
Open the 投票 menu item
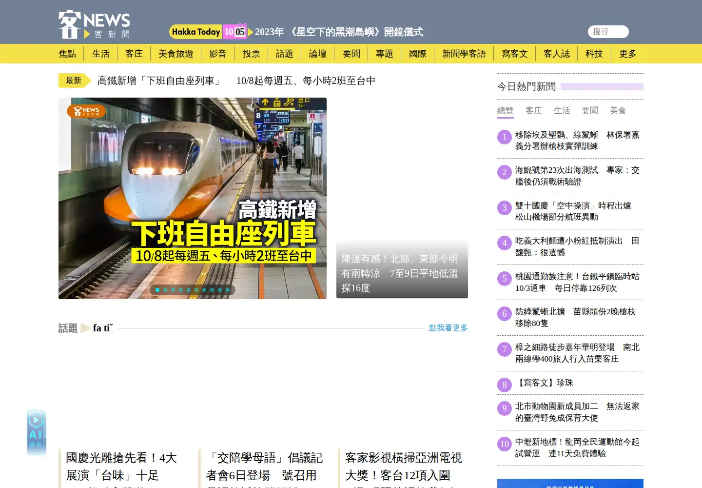(x=252, y=54)
